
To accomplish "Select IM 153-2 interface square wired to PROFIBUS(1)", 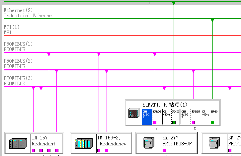I will (x=99, y=150).
